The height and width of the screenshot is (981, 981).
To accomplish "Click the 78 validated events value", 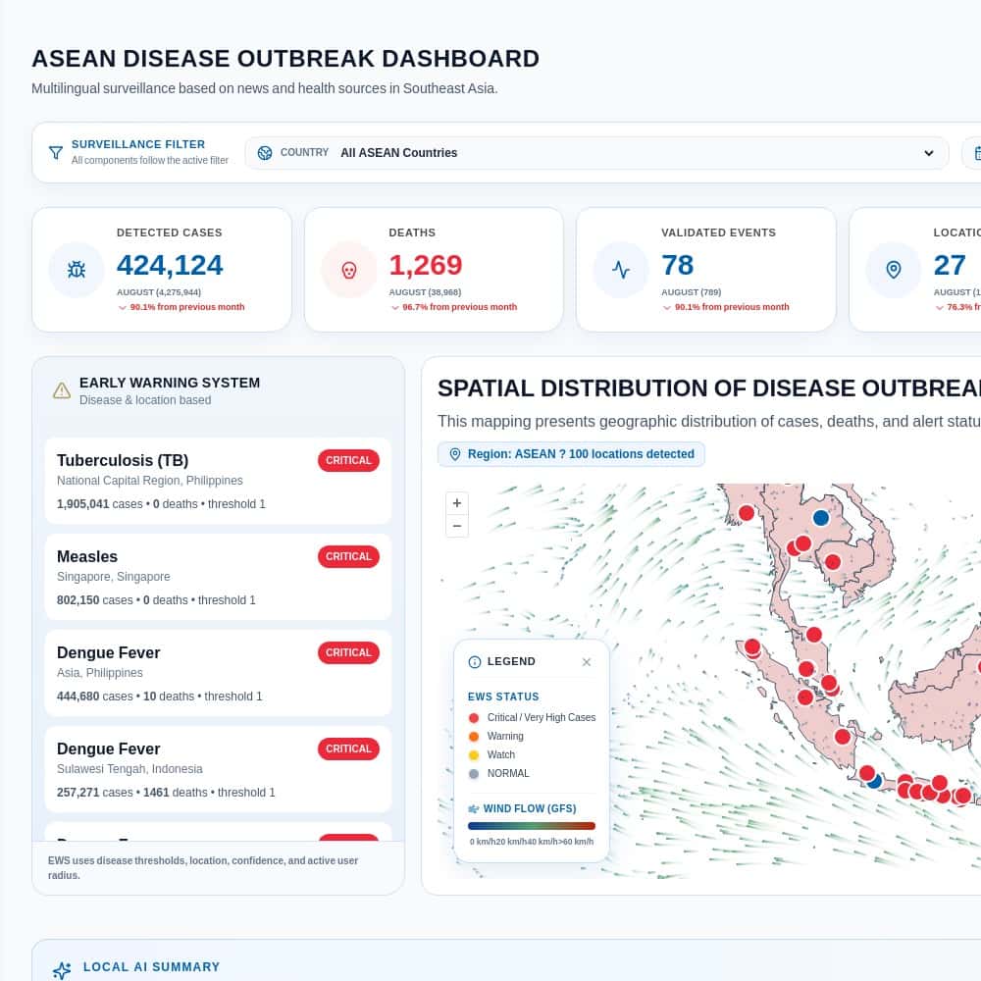I will 678,265.
